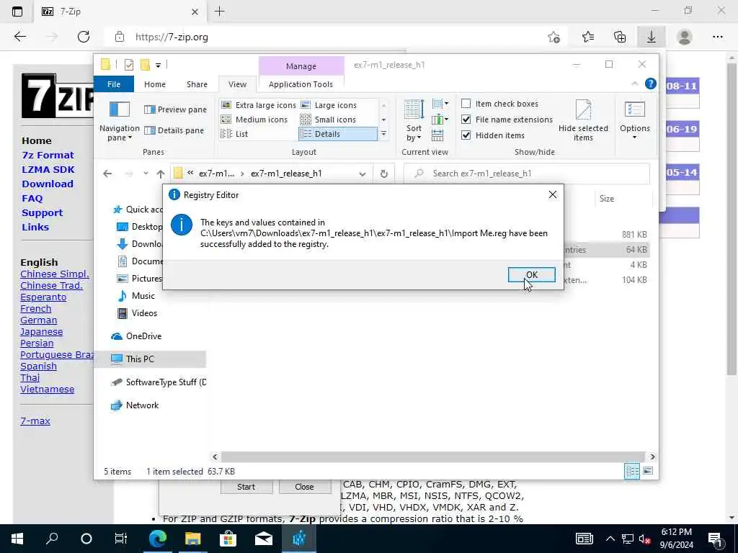The image size is (738, 553).
Task: Confirm the Registry Editor dialog with OK
Action: click(531, 275)
